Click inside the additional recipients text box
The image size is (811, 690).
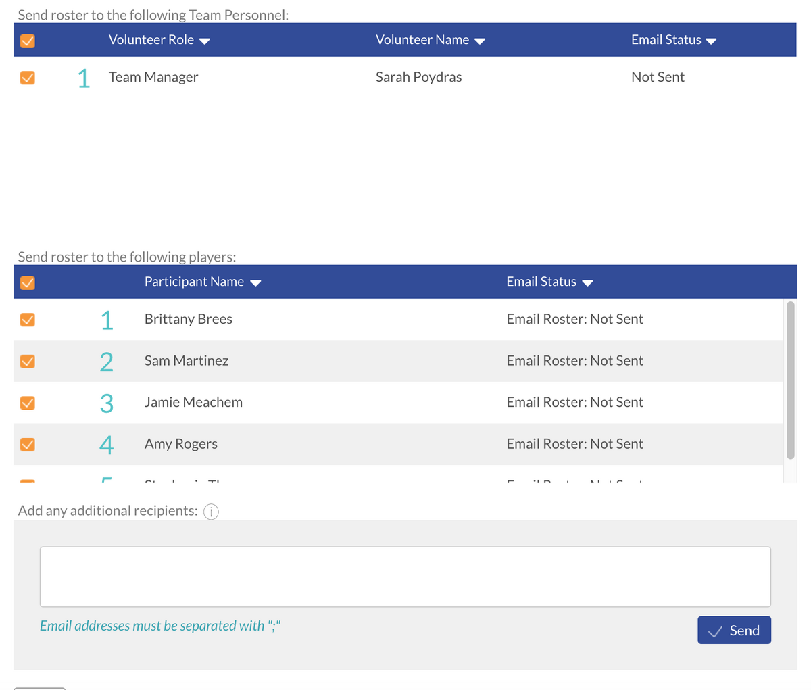click(405, 576)
